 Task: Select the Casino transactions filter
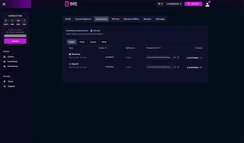(93, 42)
